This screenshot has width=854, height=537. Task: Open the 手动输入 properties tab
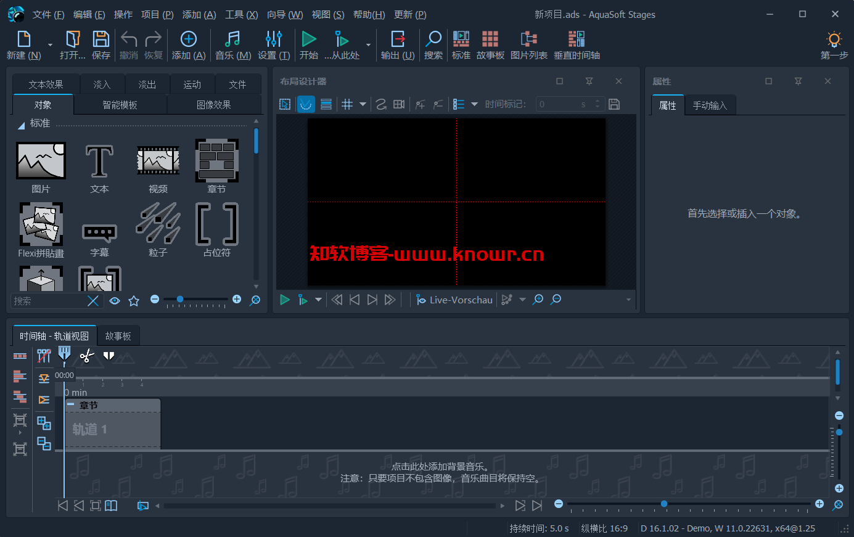(710, 105)
